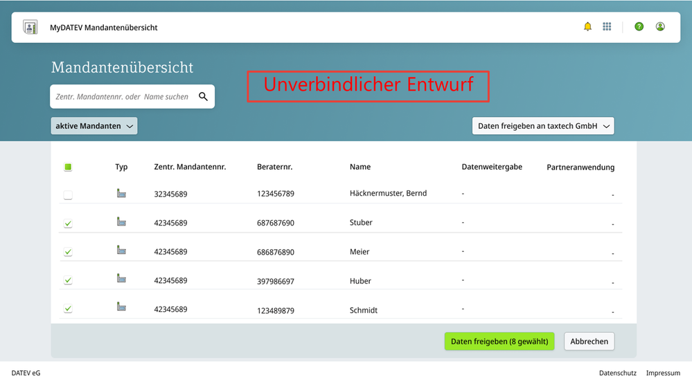The width and height of the screenshot is (692, 384).
Task: Uncheck the Stuber row checkbox
Action: (x=68, y=223)
